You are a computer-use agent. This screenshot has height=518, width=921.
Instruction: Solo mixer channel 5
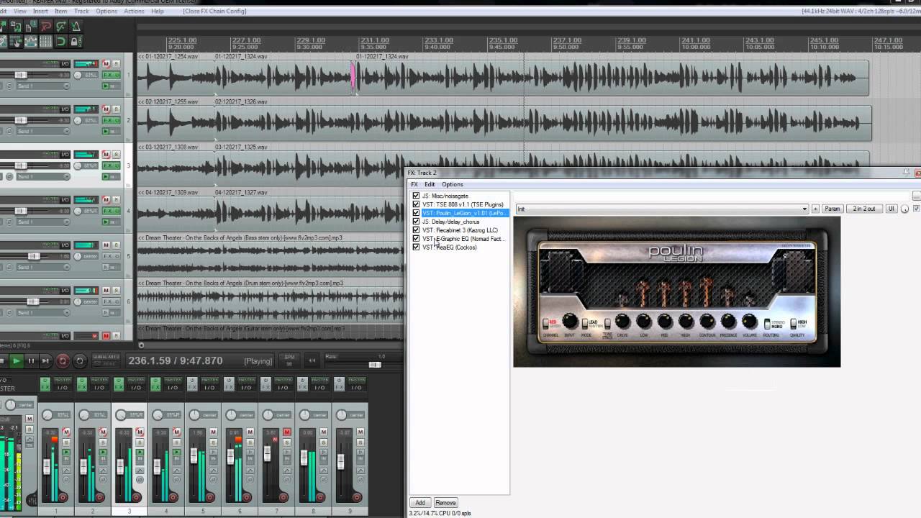click(213, 442)
